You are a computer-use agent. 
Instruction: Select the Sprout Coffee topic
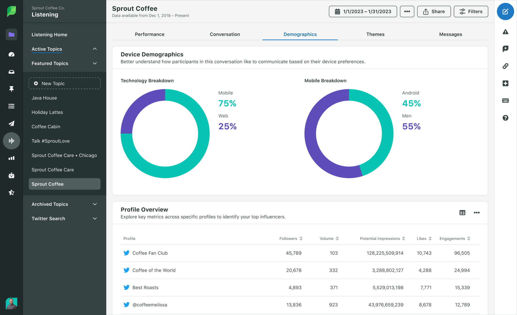click(x=64, y=184)
